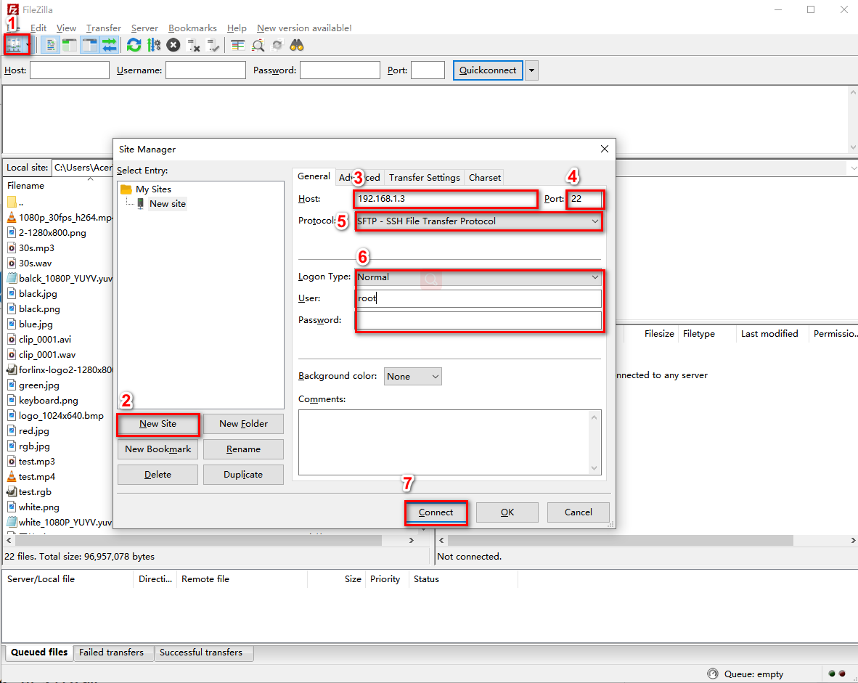Click the New Site button
The height and width of the screenshot is (683, 858).
[x=158, y=424]
